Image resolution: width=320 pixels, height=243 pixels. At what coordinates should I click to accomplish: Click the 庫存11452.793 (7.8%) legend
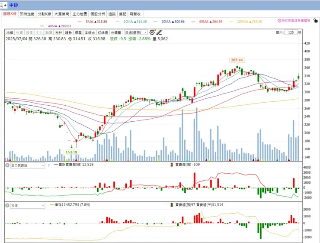[70, 204]
